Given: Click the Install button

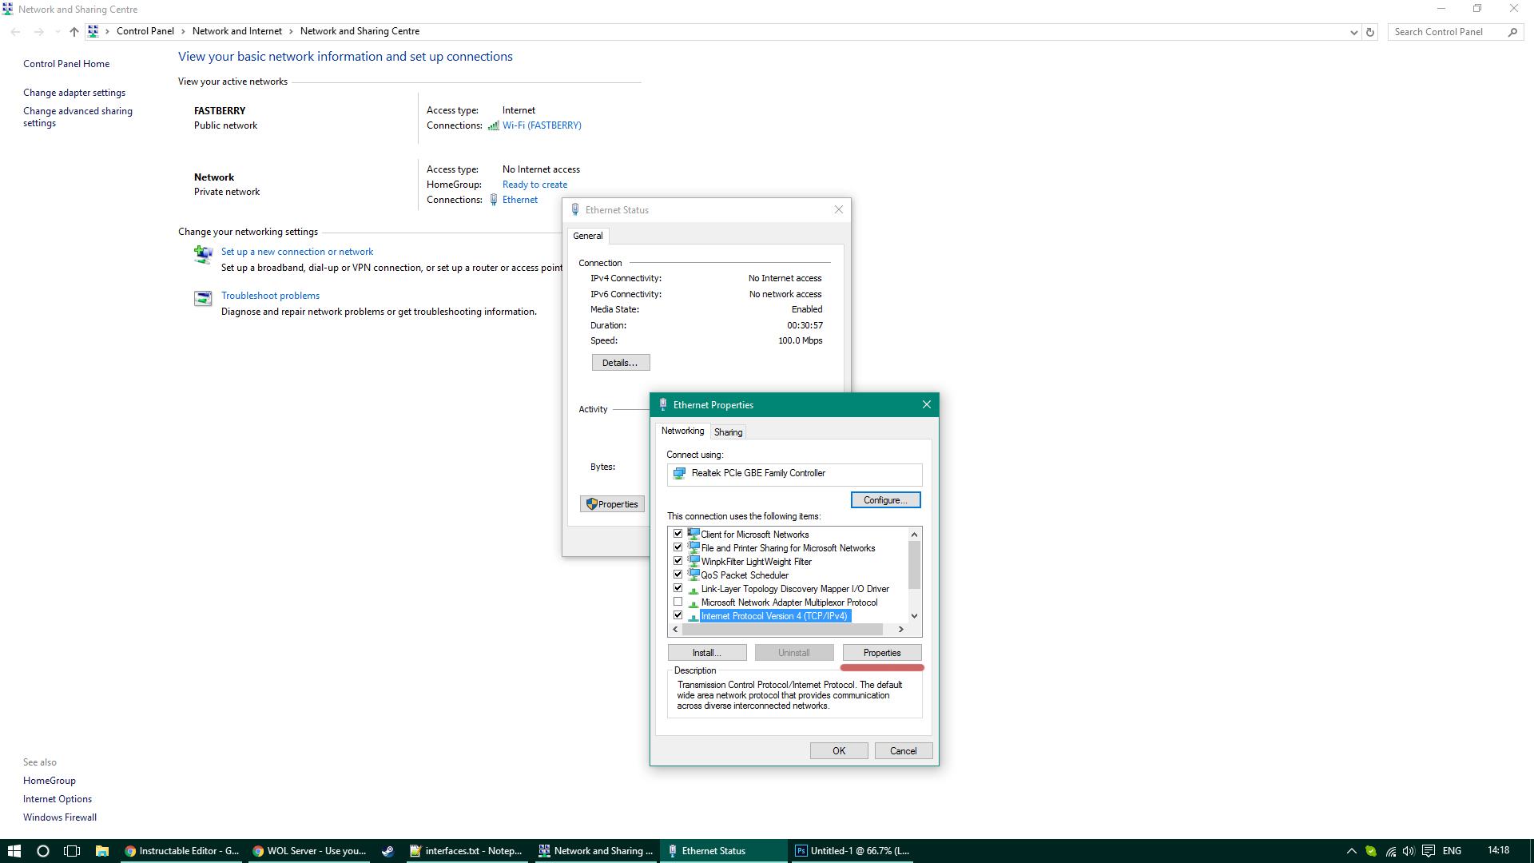Looking at the screenshot, I should pos(707,653).
